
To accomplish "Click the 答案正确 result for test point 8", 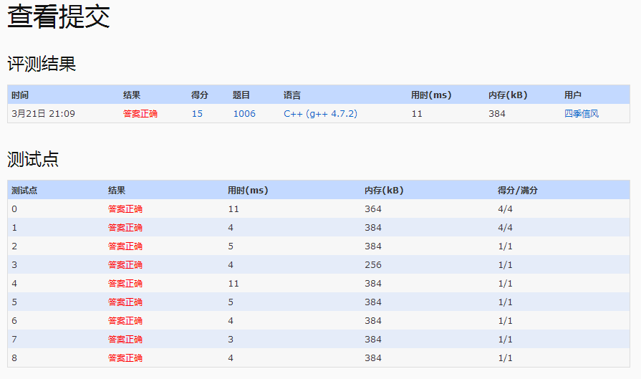I will (125, 358).
